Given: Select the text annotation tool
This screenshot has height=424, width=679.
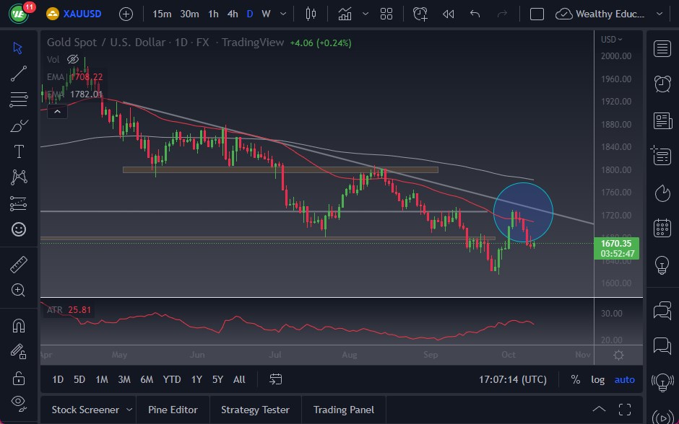Looking at the screenshot, I should click(19, 151).
